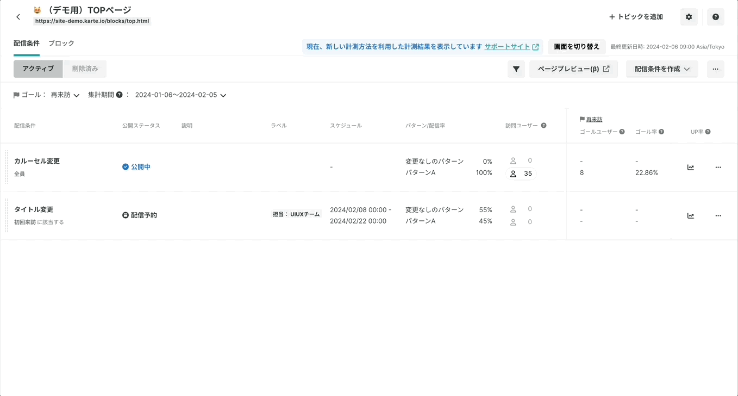Click the help icon beside 集計期間

point(119,95)
